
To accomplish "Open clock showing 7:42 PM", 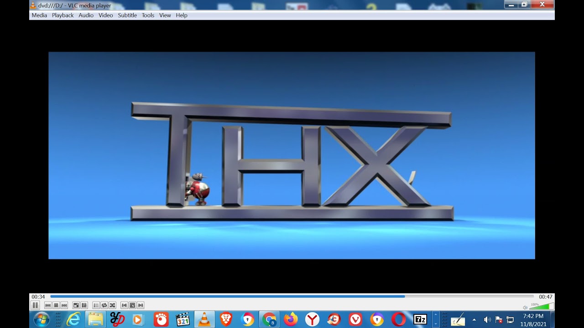I will tap(533, 320).
